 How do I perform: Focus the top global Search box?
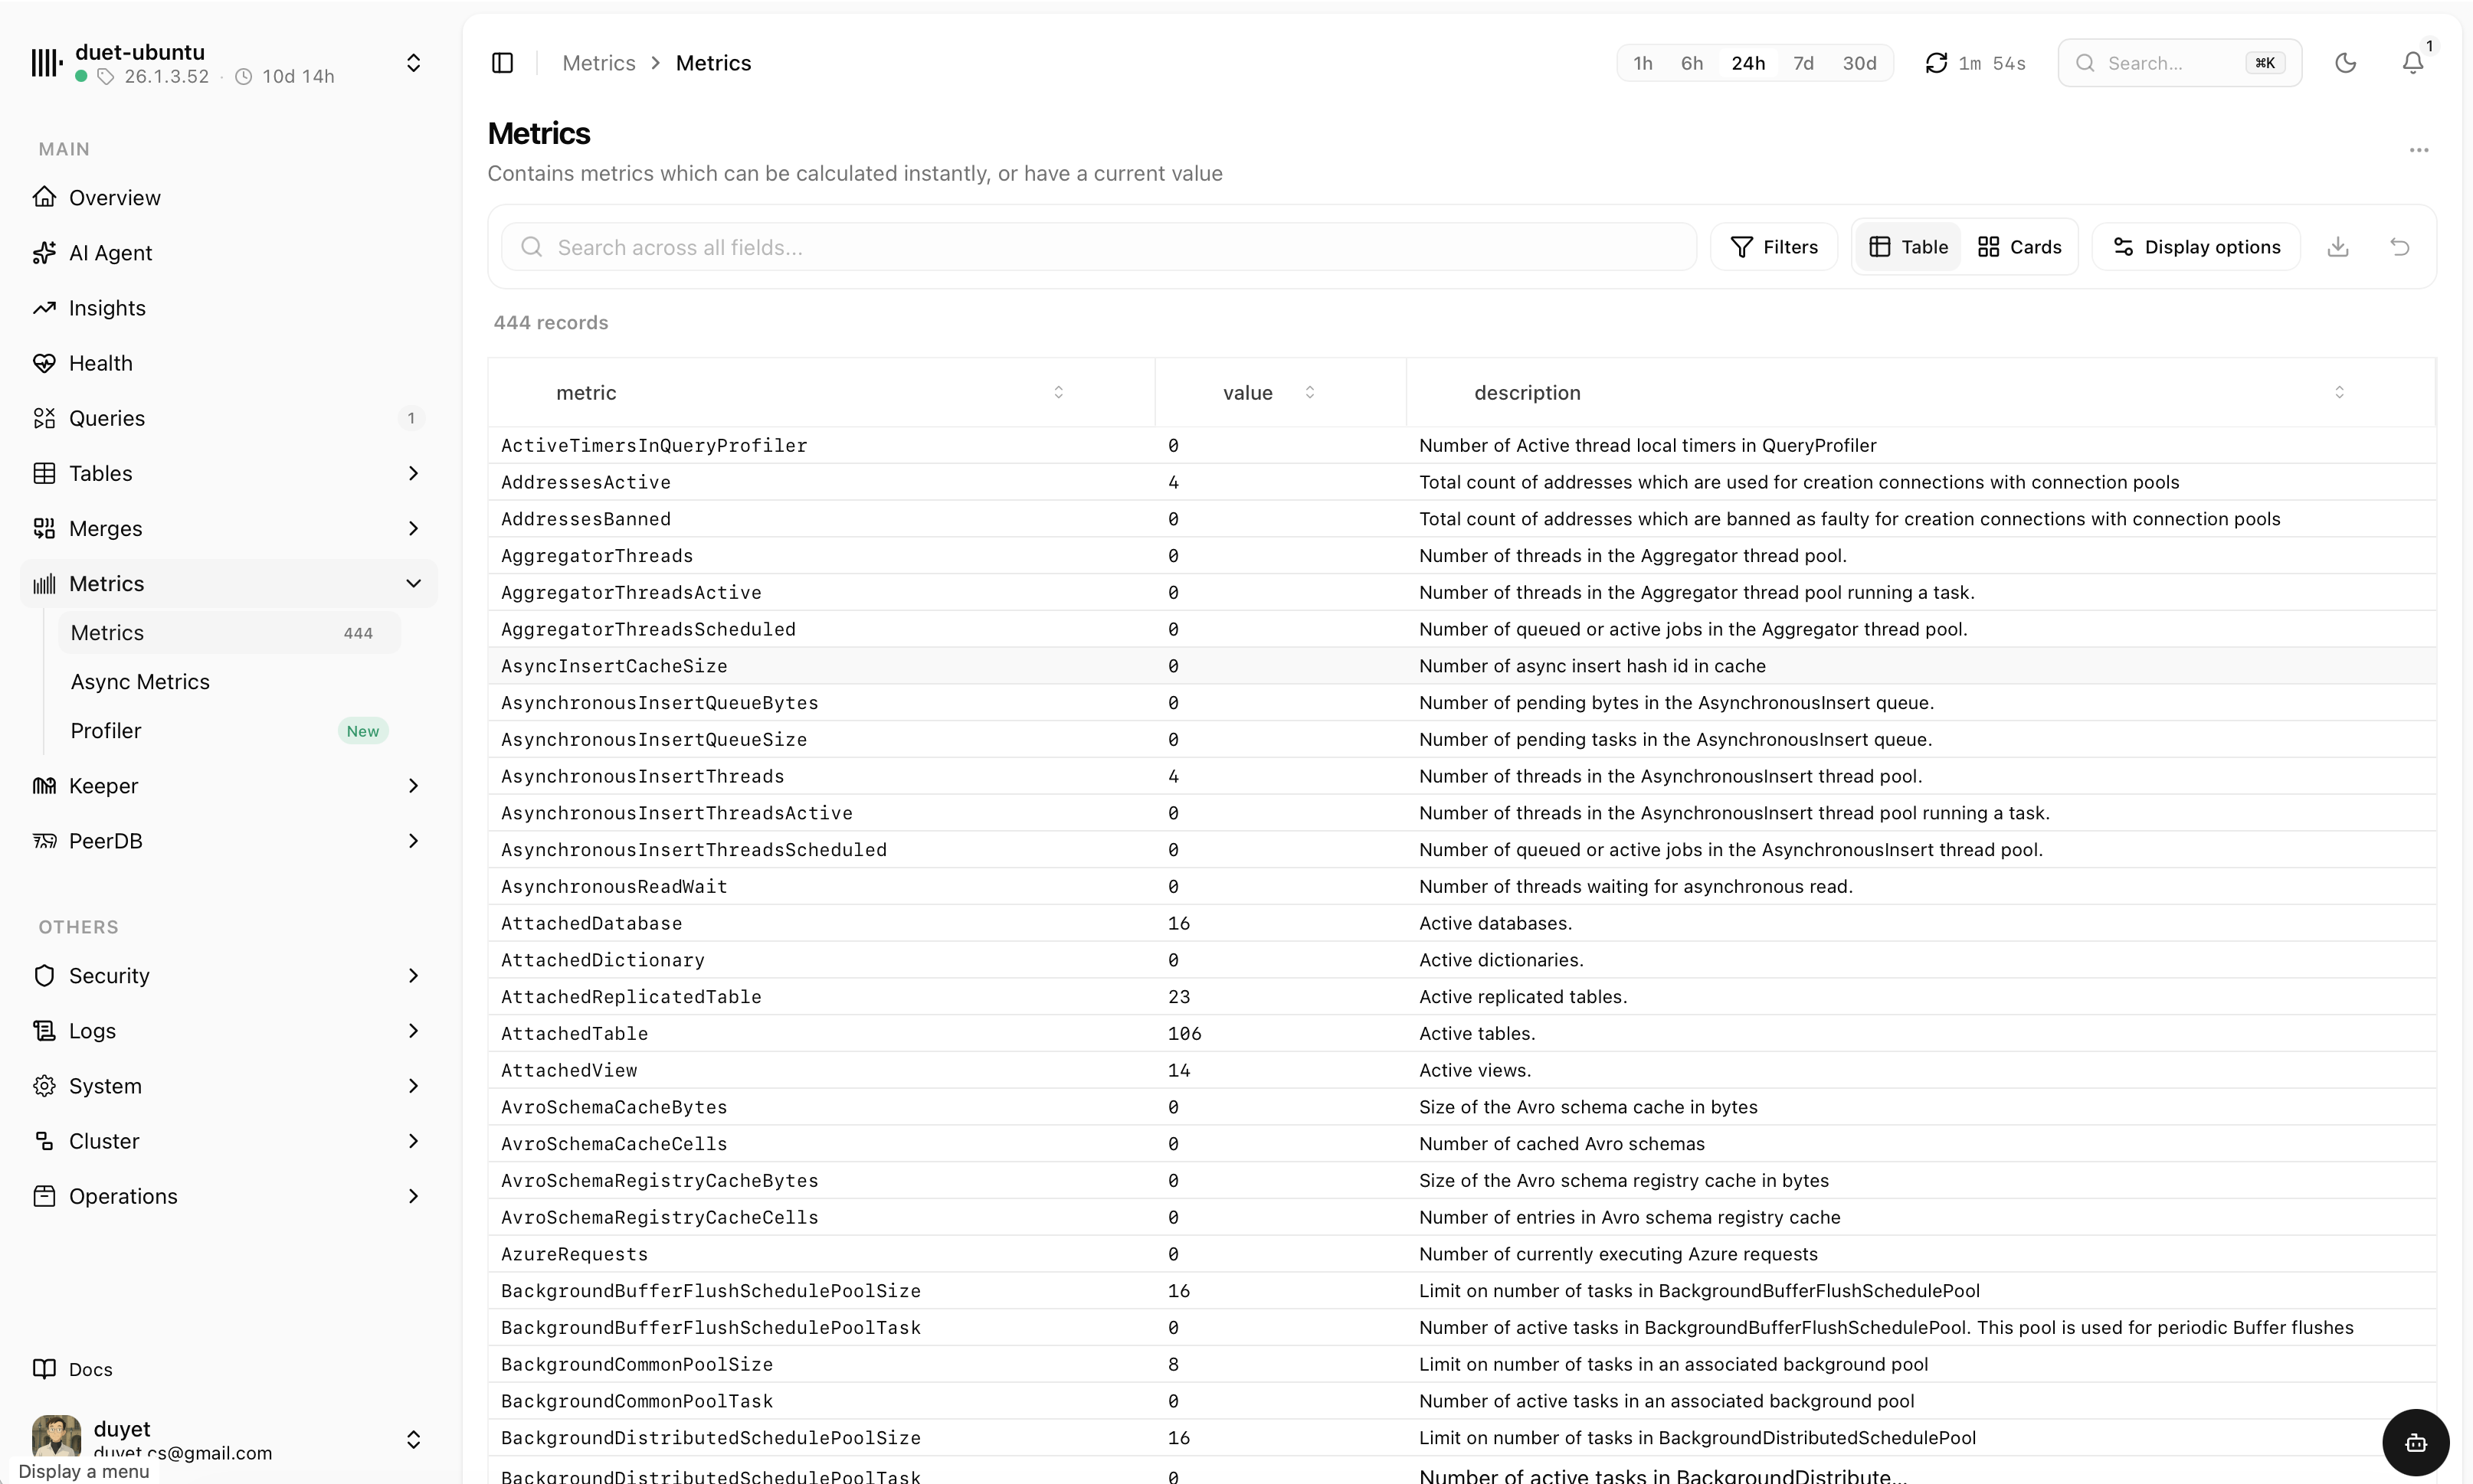[x=2179, y=63]
